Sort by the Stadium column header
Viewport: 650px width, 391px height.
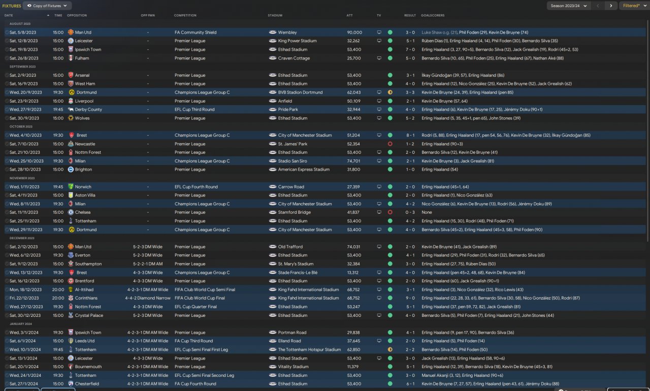pyautogui.click(x=275, y=16)
